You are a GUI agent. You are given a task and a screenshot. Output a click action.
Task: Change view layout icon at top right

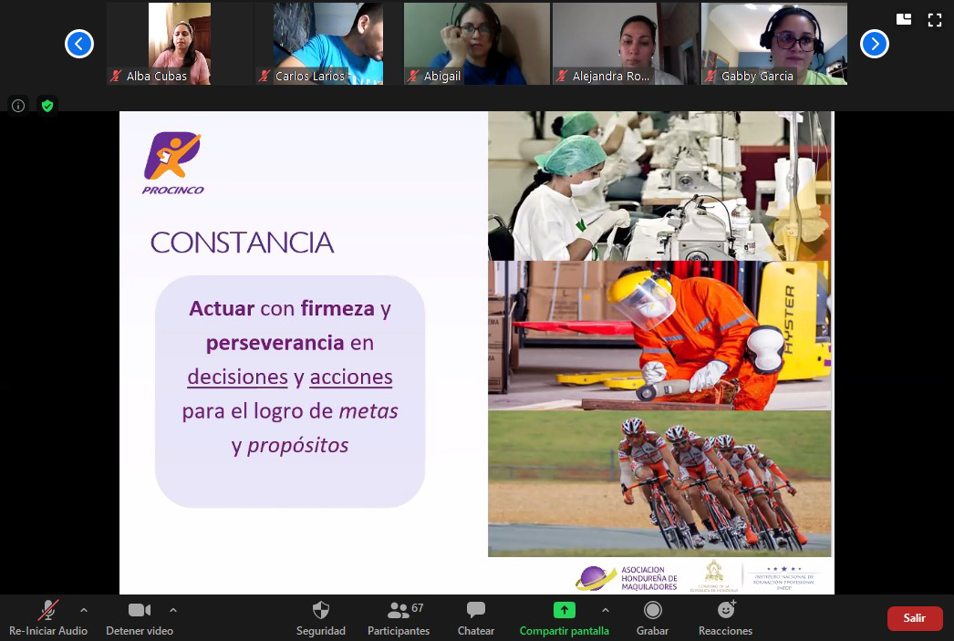click(904, 19)
